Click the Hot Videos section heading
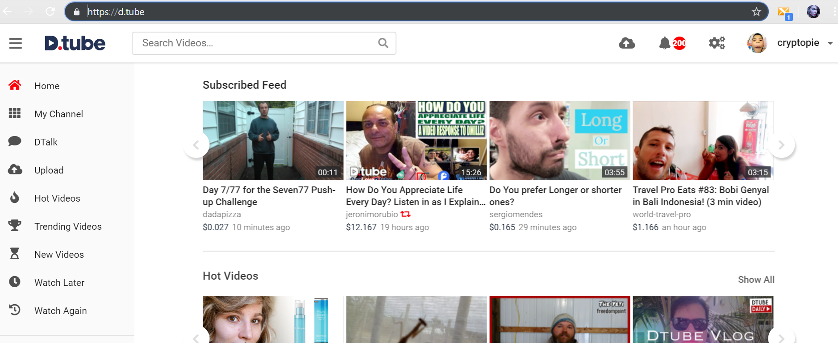The height and width of the screenshot is (343, 838). pos(230,276)
